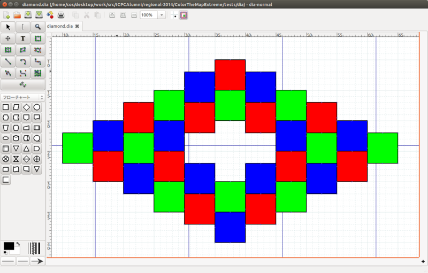Open the white background color swatch

pyautogui.click(x=17, y=251)
